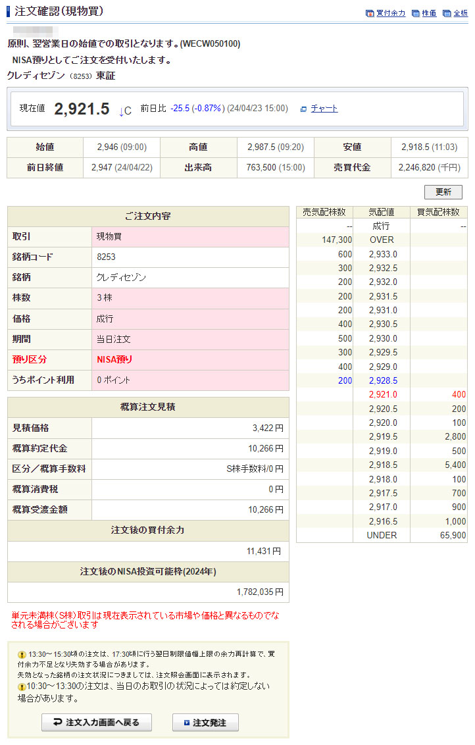Viewport: 475px width, 745px height.
Task: Select the 2,928.5 blue ask price
Action: click(382, 380)
